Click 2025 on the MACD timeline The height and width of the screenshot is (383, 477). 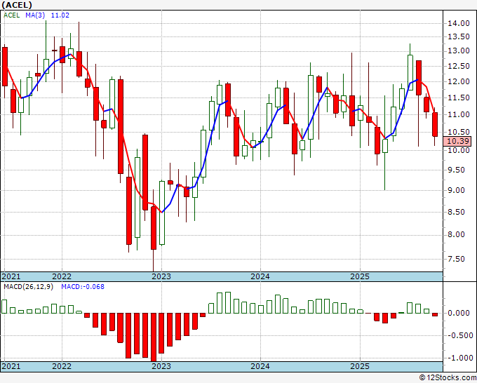[360, 366]
